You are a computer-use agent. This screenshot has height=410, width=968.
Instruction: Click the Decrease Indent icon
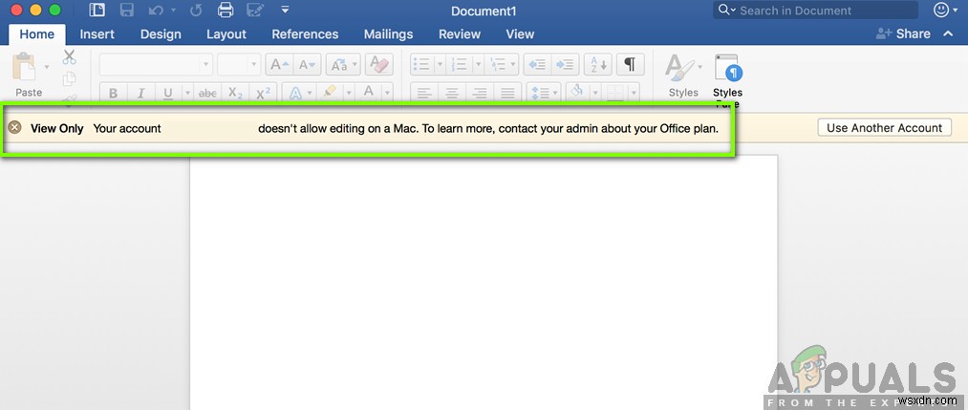click(x=537, y=64)
